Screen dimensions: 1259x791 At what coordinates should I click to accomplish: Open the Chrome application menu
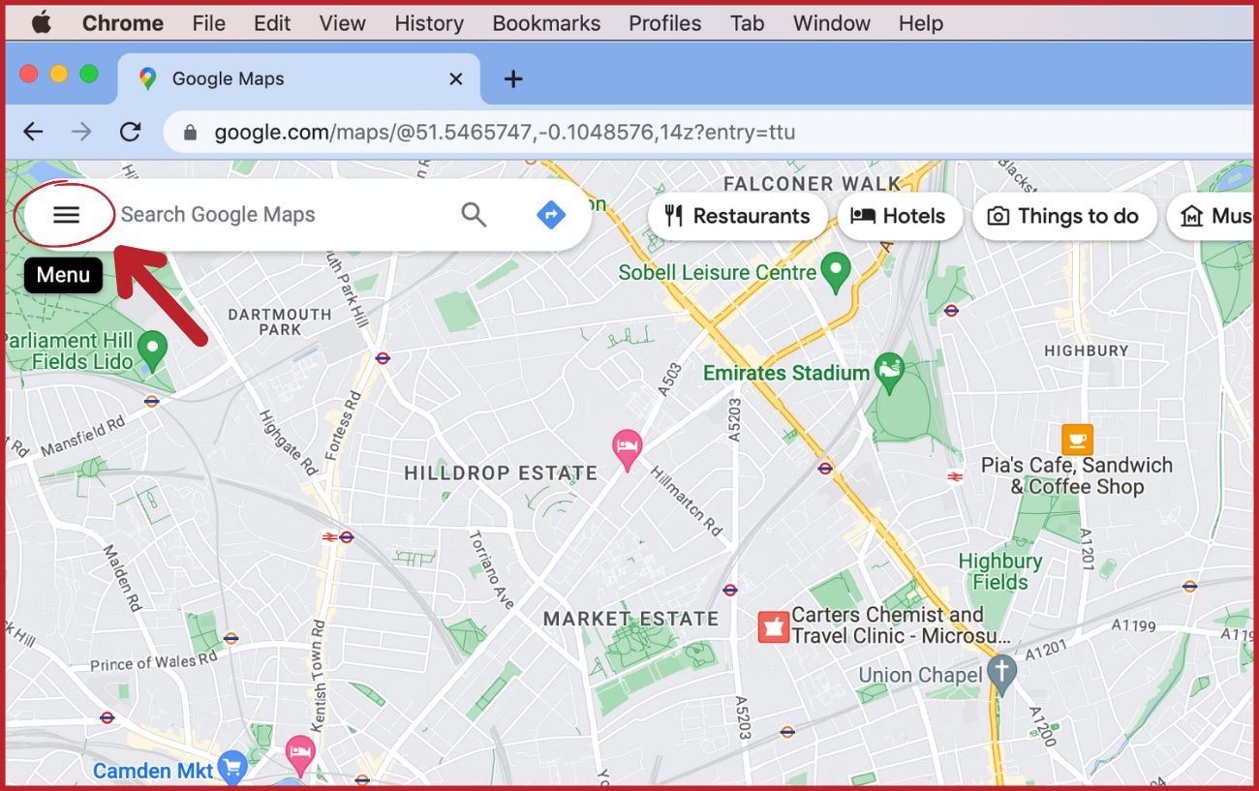[x=123, y=22]
